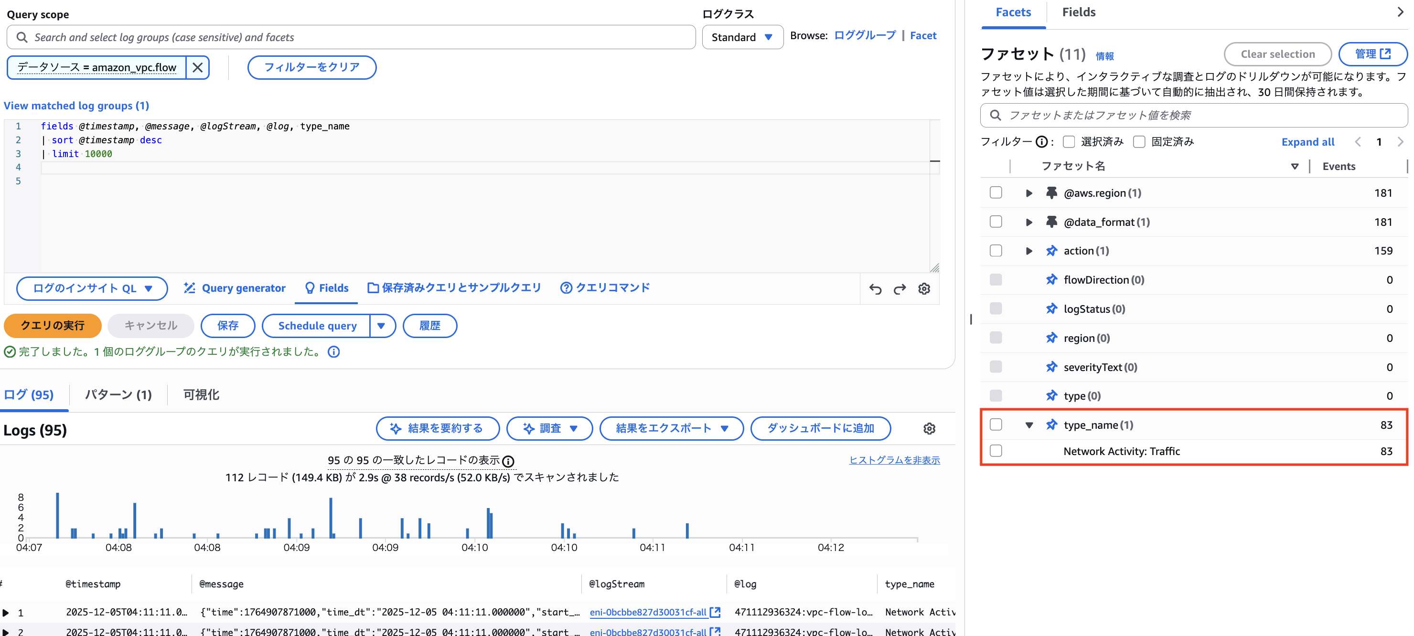Image resolution: width=1414 pixels, height=636 pixels.
Task: Check the Network Activity: Traffic facet value
Action: (996, 451)
